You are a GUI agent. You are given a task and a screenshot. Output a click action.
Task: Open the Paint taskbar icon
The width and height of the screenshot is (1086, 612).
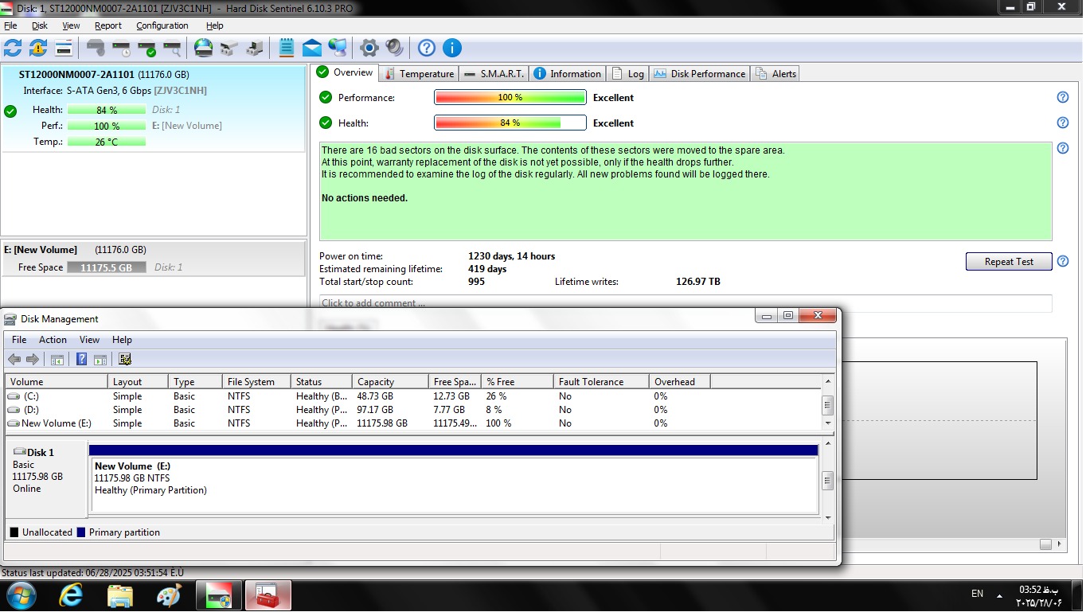click(170, 594)
